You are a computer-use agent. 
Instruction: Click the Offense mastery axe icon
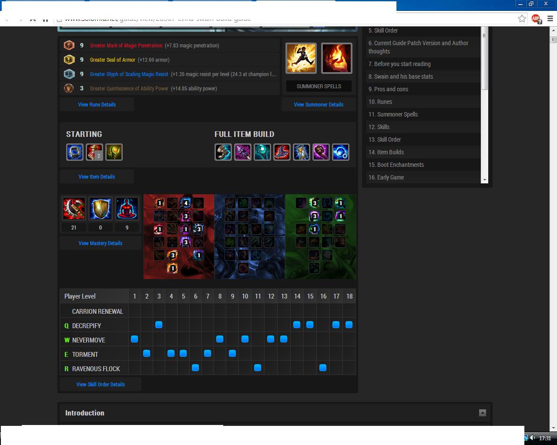tap(74, 209)
